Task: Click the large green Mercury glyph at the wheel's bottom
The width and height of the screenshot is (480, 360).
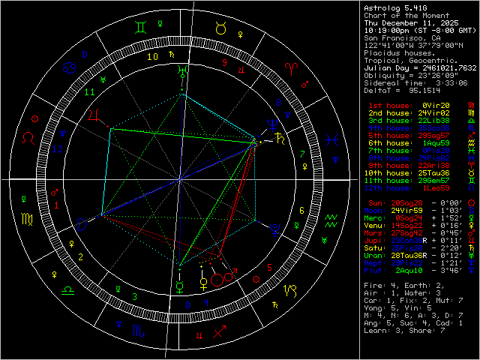Action: [180, 288]
